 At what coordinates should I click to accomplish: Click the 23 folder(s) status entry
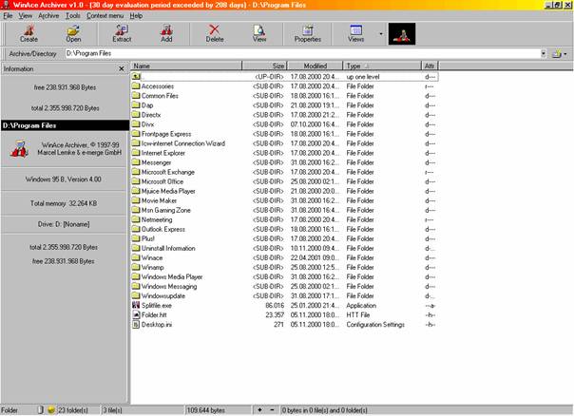73,410
